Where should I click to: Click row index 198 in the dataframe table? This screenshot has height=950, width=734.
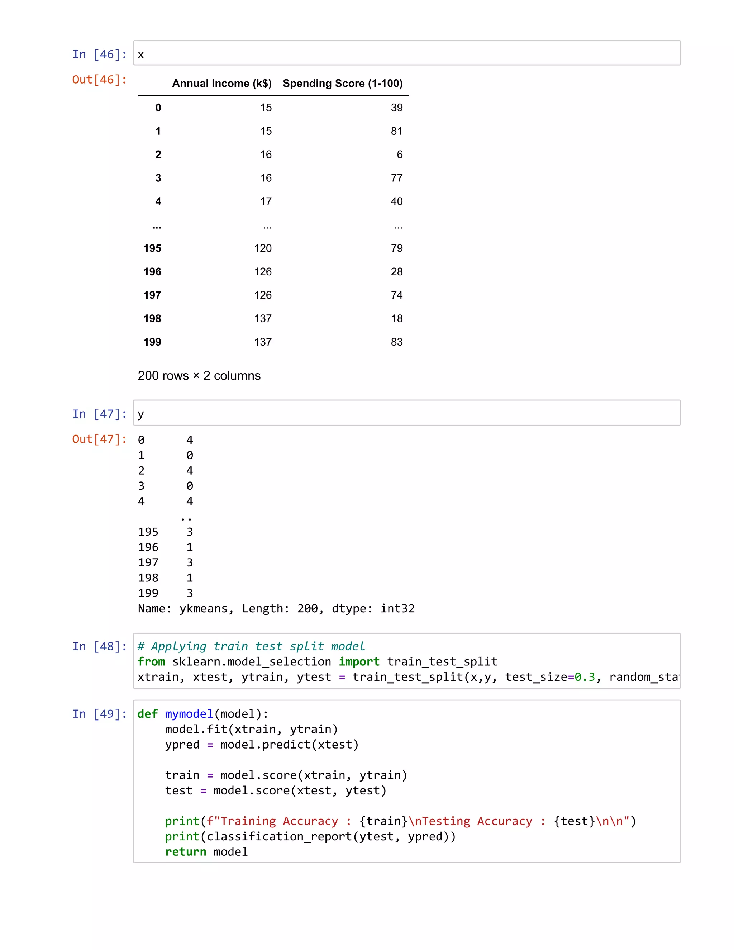tap(152, 319)
